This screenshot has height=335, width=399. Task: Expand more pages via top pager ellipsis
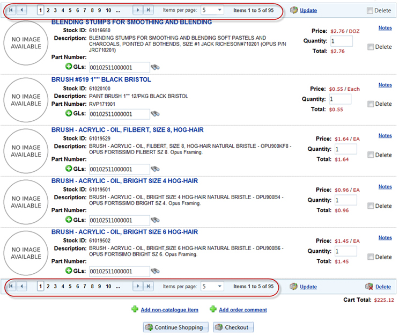pyautogui.click(x=117, y=10)
